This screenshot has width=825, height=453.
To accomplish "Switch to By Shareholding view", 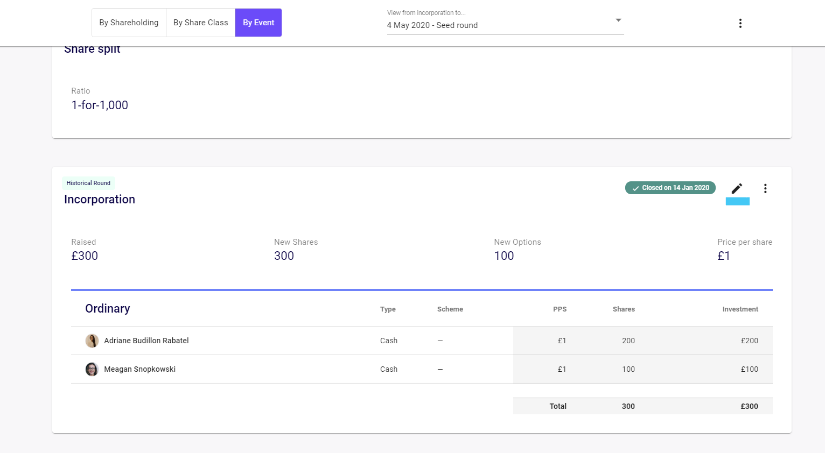I will [x=129, y=23].
